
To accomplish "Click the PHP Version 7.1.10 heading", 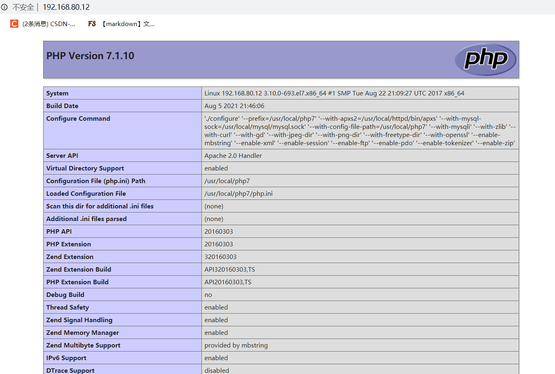I will click(90, 55).
